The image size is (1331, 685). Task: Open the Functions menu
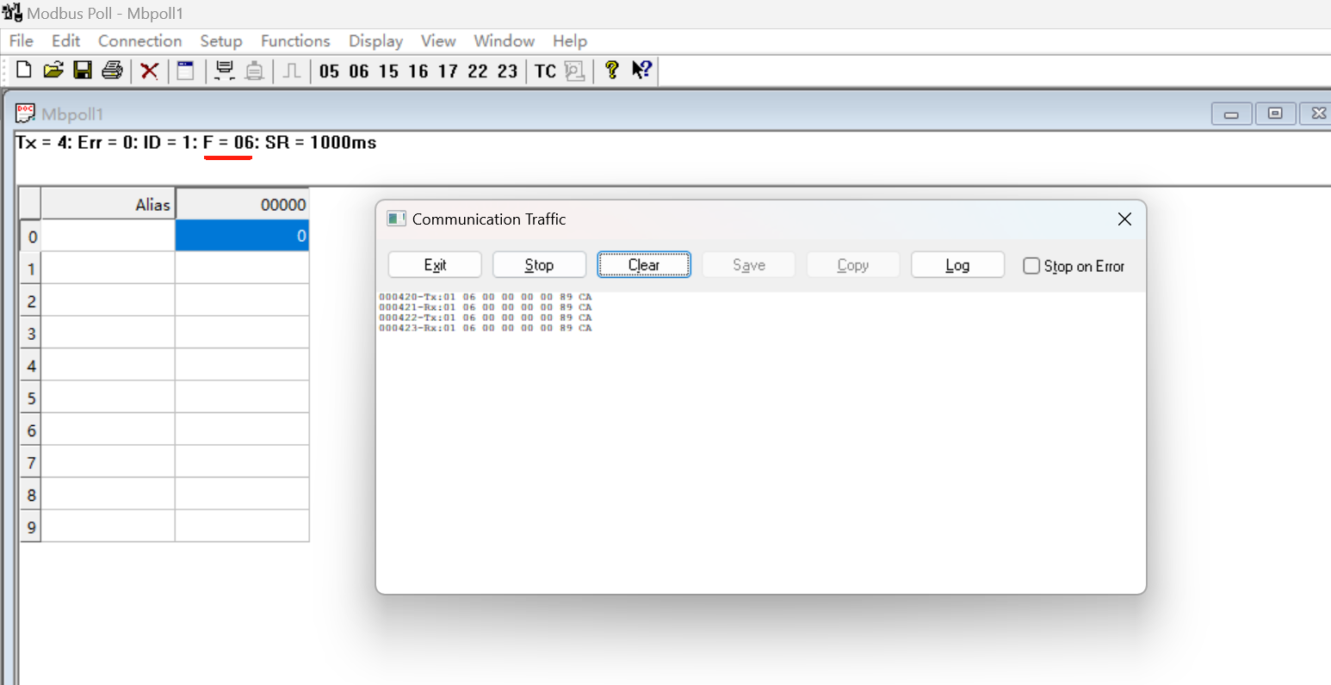(x=295, y=40)
